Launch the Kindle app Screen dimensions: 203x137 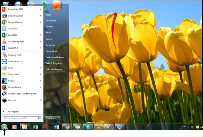click(22, 81)
